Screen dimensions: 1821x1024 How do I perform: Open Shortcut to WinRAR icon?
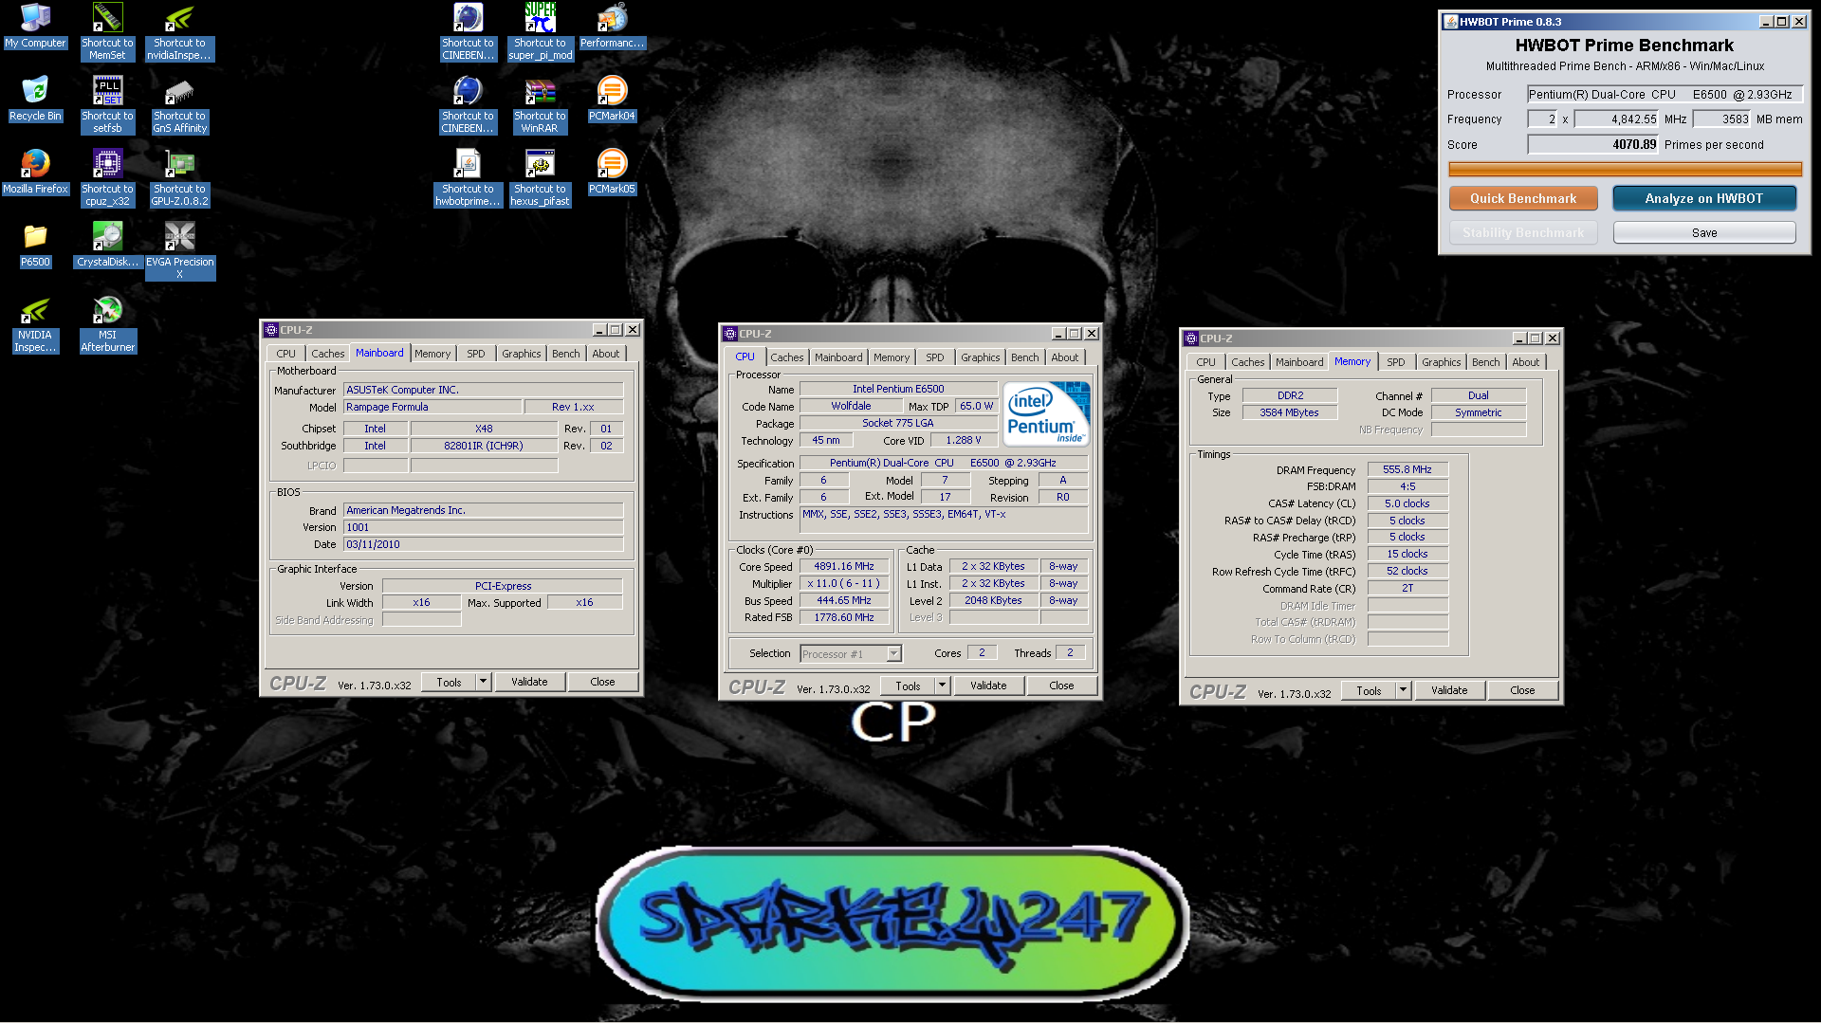click(540, 105)
